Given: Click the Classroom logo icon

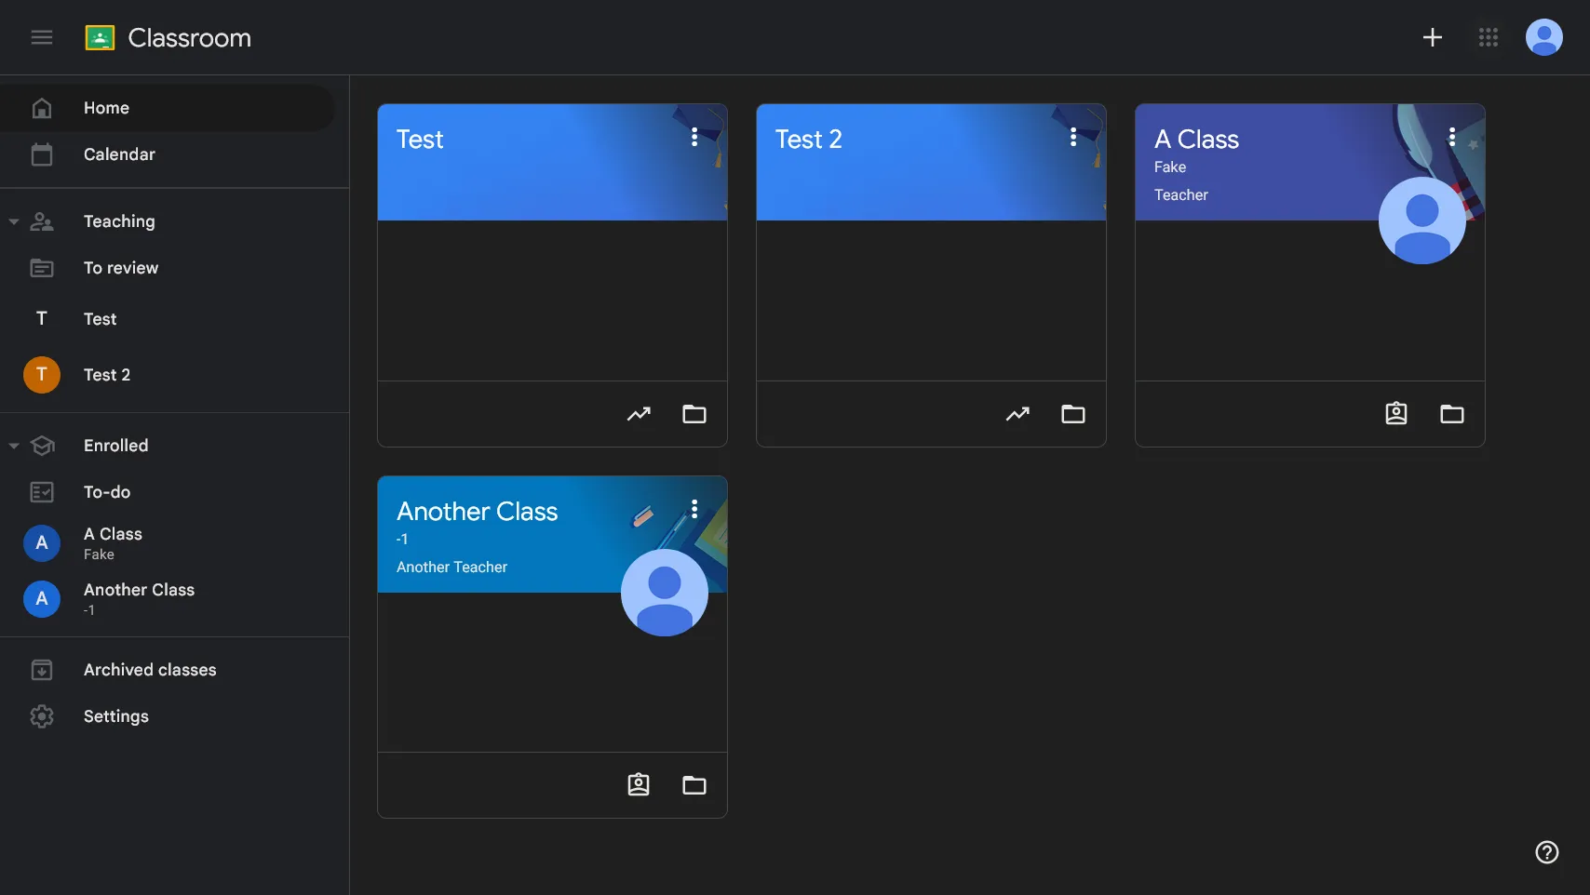Looking at the screenshot, I should (x=100, y=37).
